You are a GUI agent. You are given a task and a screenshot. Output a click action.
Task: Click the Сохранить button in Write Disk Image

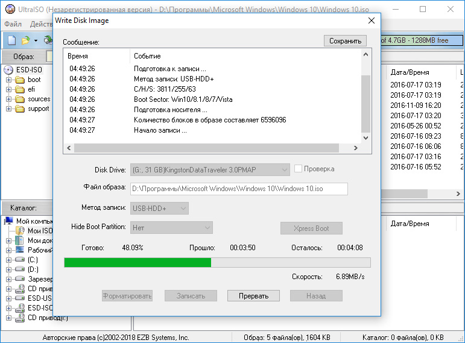345,41
